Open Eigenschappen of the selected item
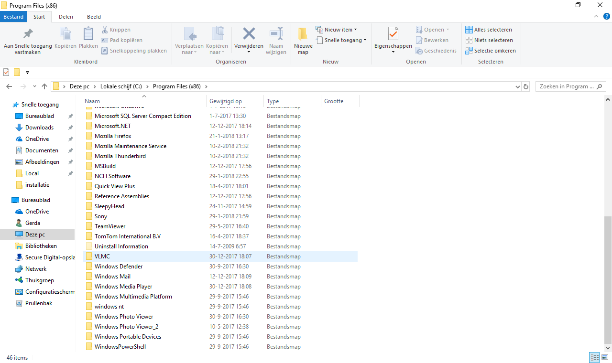The width and height of the screenshot is (612, 363). (393, 40)
